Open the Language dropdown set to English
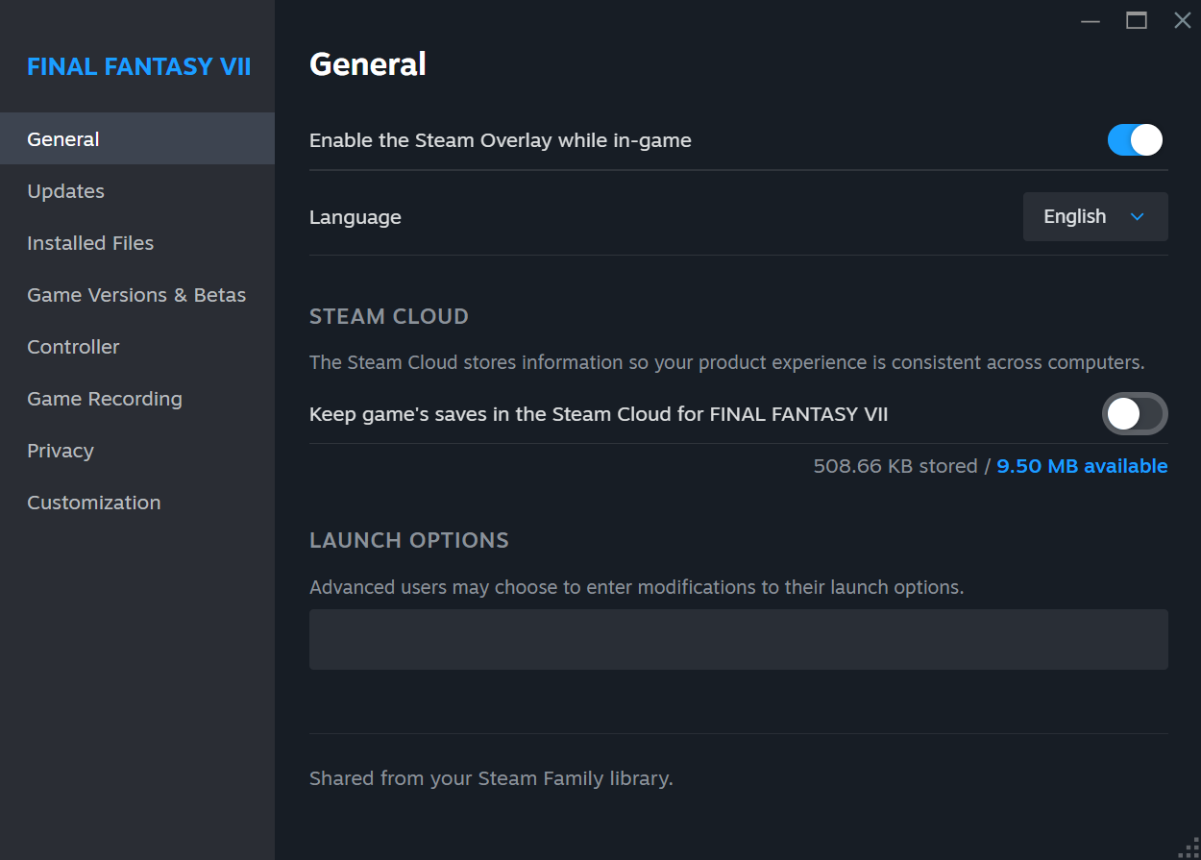Viewport: 1201px width, 860px height. (x=1095, y=216)
